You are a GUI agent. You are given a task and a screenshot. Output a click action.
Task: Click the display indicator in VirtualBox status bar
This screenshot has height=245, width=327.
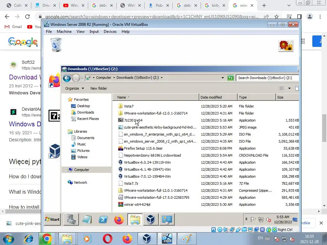pos(250,230)
